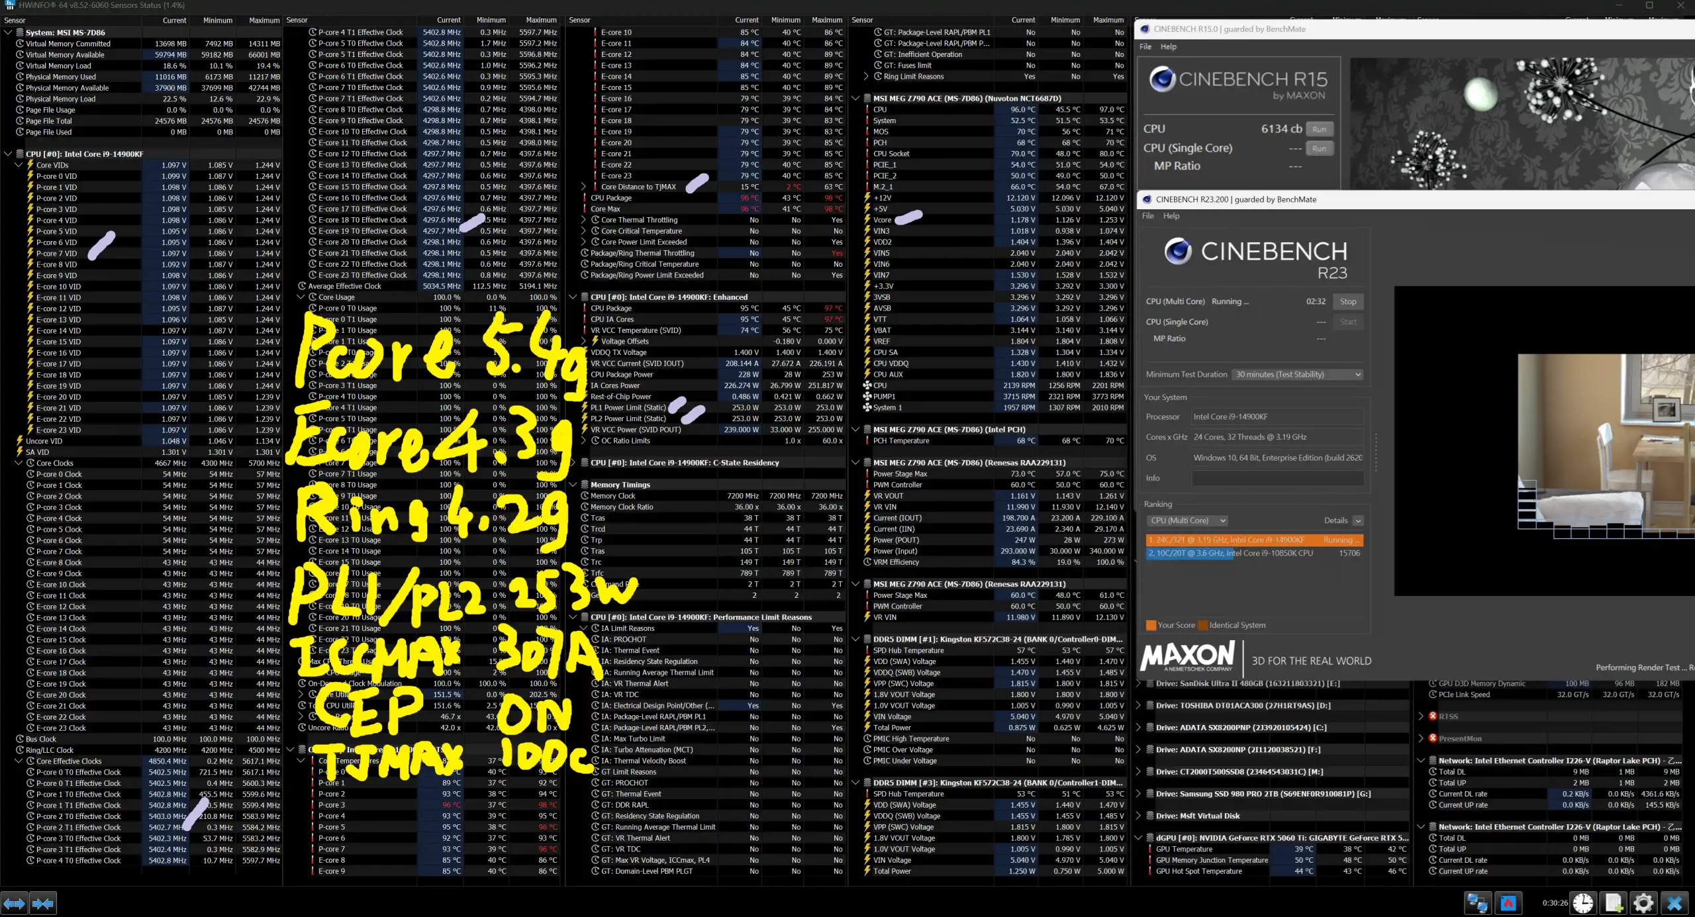Start logging with the document-plus icon
Image resolution: width=1695 pixels, height=917 pixels.
tap(1614, 903)
